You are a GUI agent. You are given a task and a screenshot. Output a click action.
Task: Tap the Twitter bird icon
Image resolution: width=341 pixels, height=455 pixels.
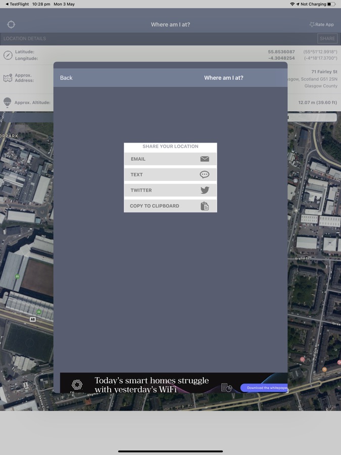(x=204, y=190)
